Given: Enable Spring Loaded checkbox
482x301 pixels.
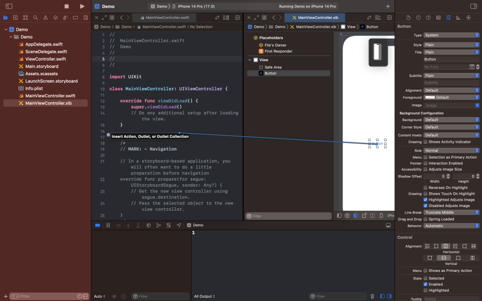Looking at the screenshot, I should 426,219.
